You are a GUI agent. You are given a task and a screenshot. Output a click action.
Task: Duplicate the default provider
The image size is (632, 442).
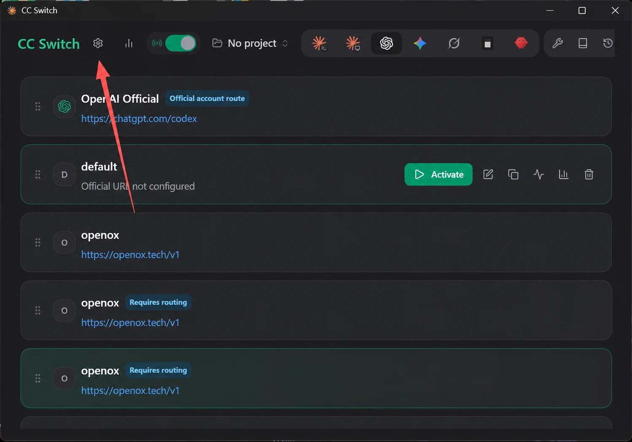pos(513,174)
